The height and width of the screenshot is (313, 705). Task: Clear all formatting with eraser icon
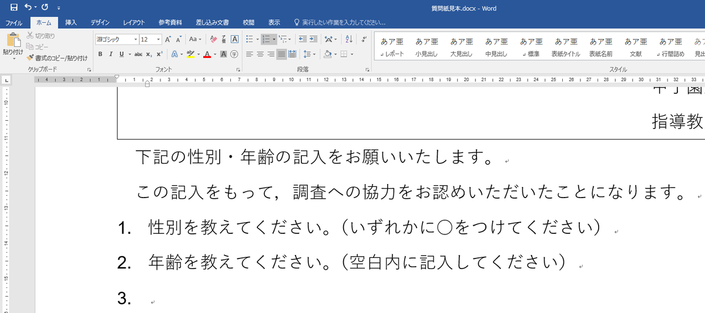213,39
